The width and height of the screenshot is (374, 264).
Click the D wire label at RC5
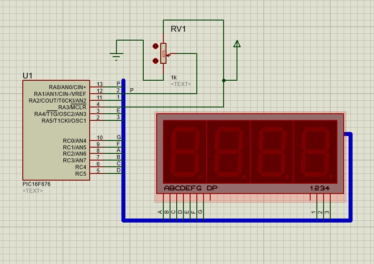119,170
